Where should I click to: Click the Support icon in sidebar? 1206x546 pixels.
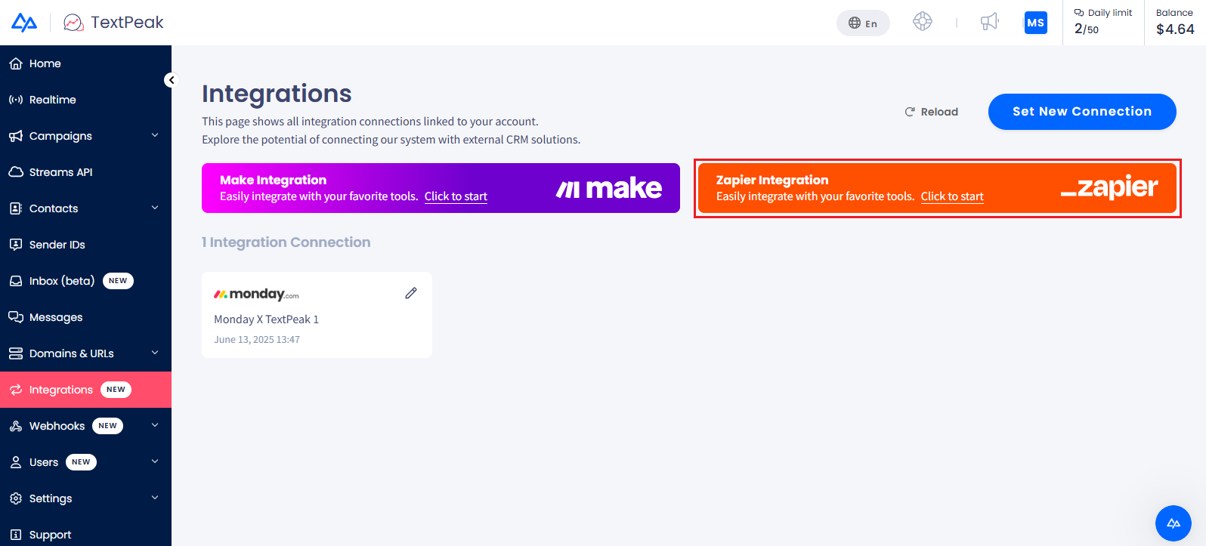pos(16,535)
